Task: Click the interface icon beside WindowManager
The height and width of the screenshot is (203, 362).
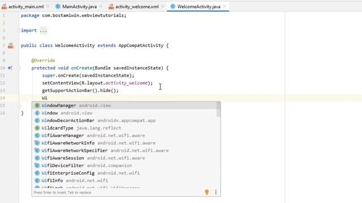Action: pos(37,105)
